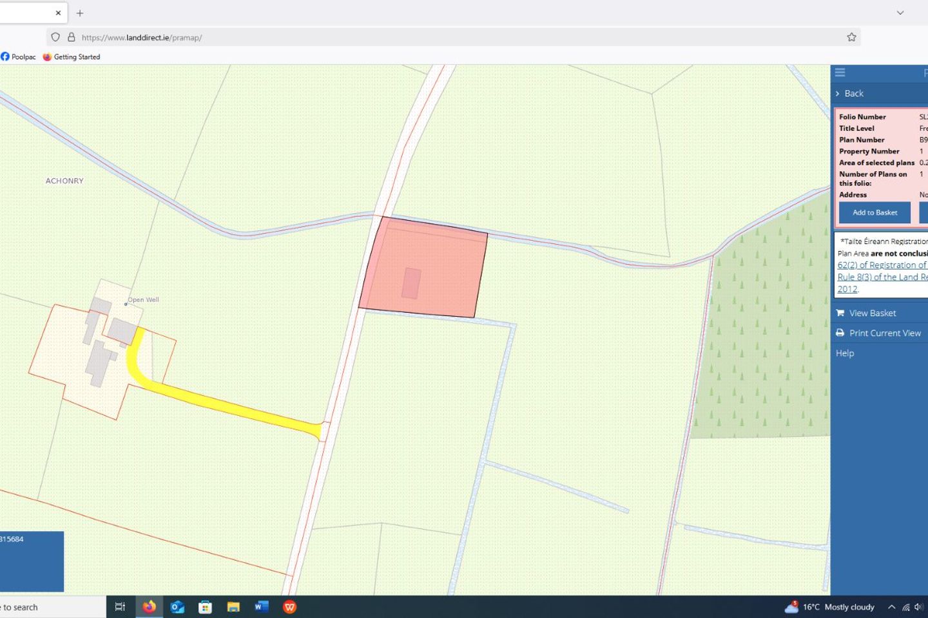Show hidden system tray icons

coord(891,606)
